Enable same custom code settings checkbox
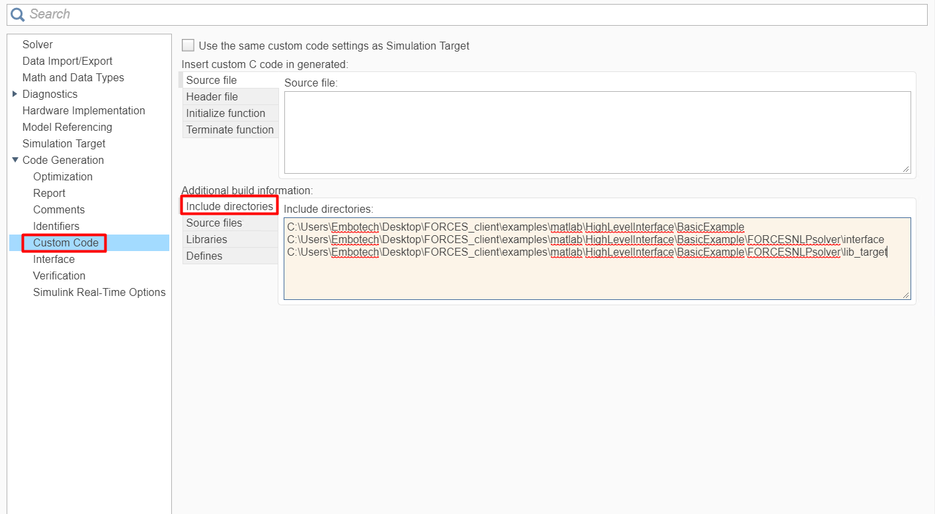The width and height of the screenshot is (935, 514). tap(188, 46)
